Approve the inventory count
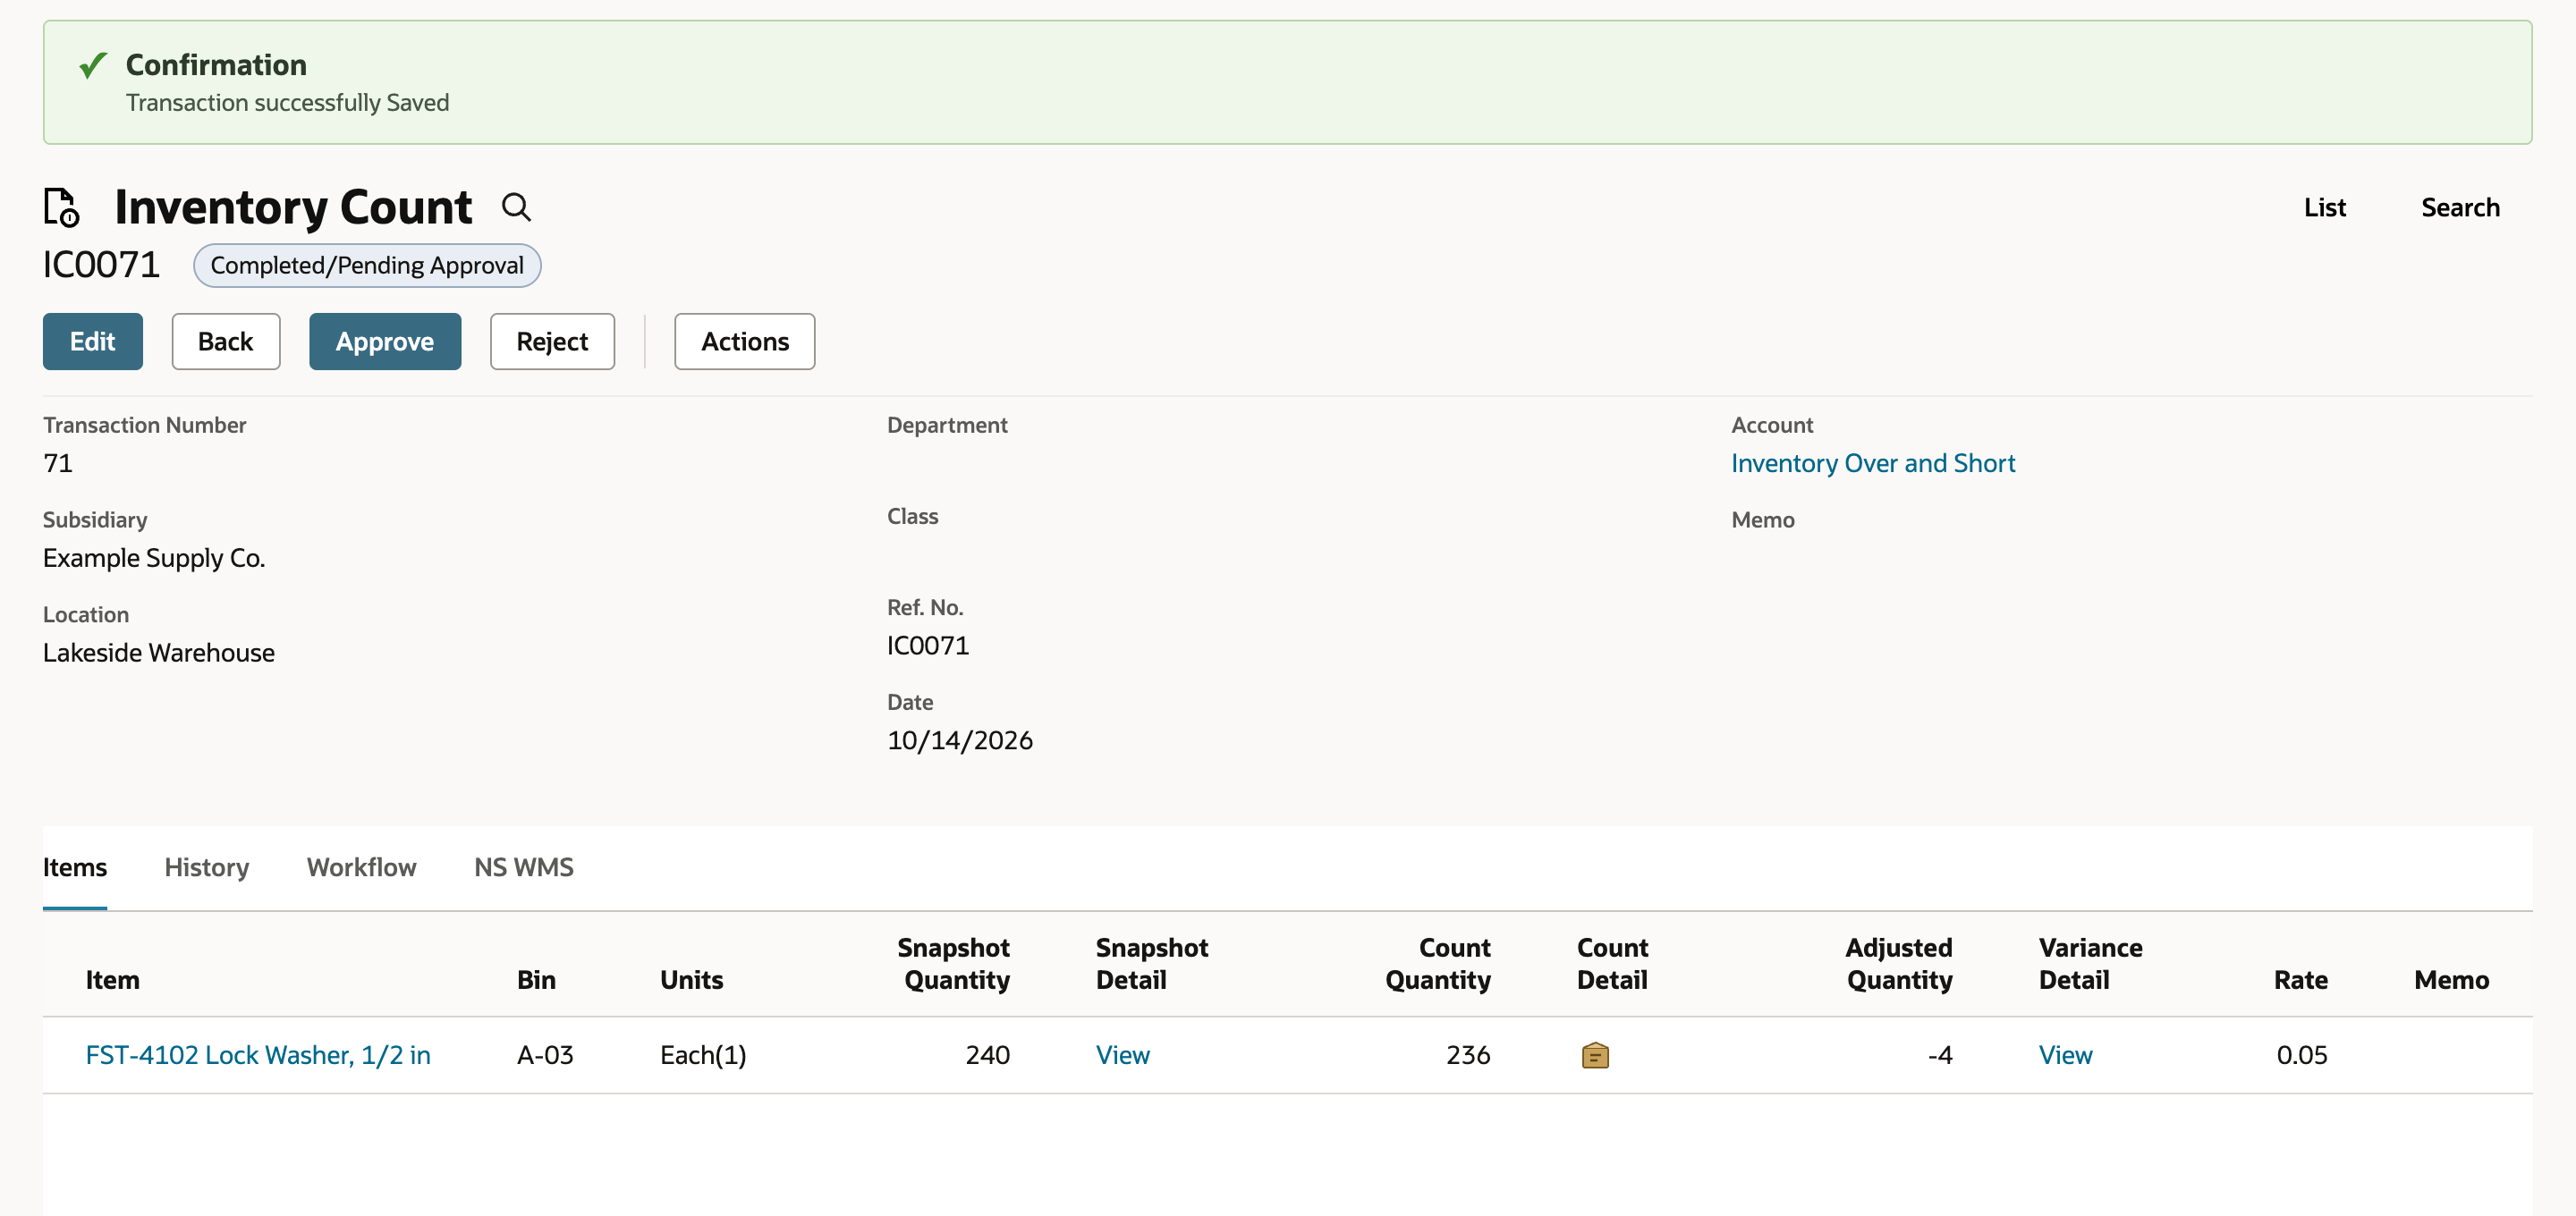The height and width of the screenshot is (1216, 2576). (x=385, y=342)
